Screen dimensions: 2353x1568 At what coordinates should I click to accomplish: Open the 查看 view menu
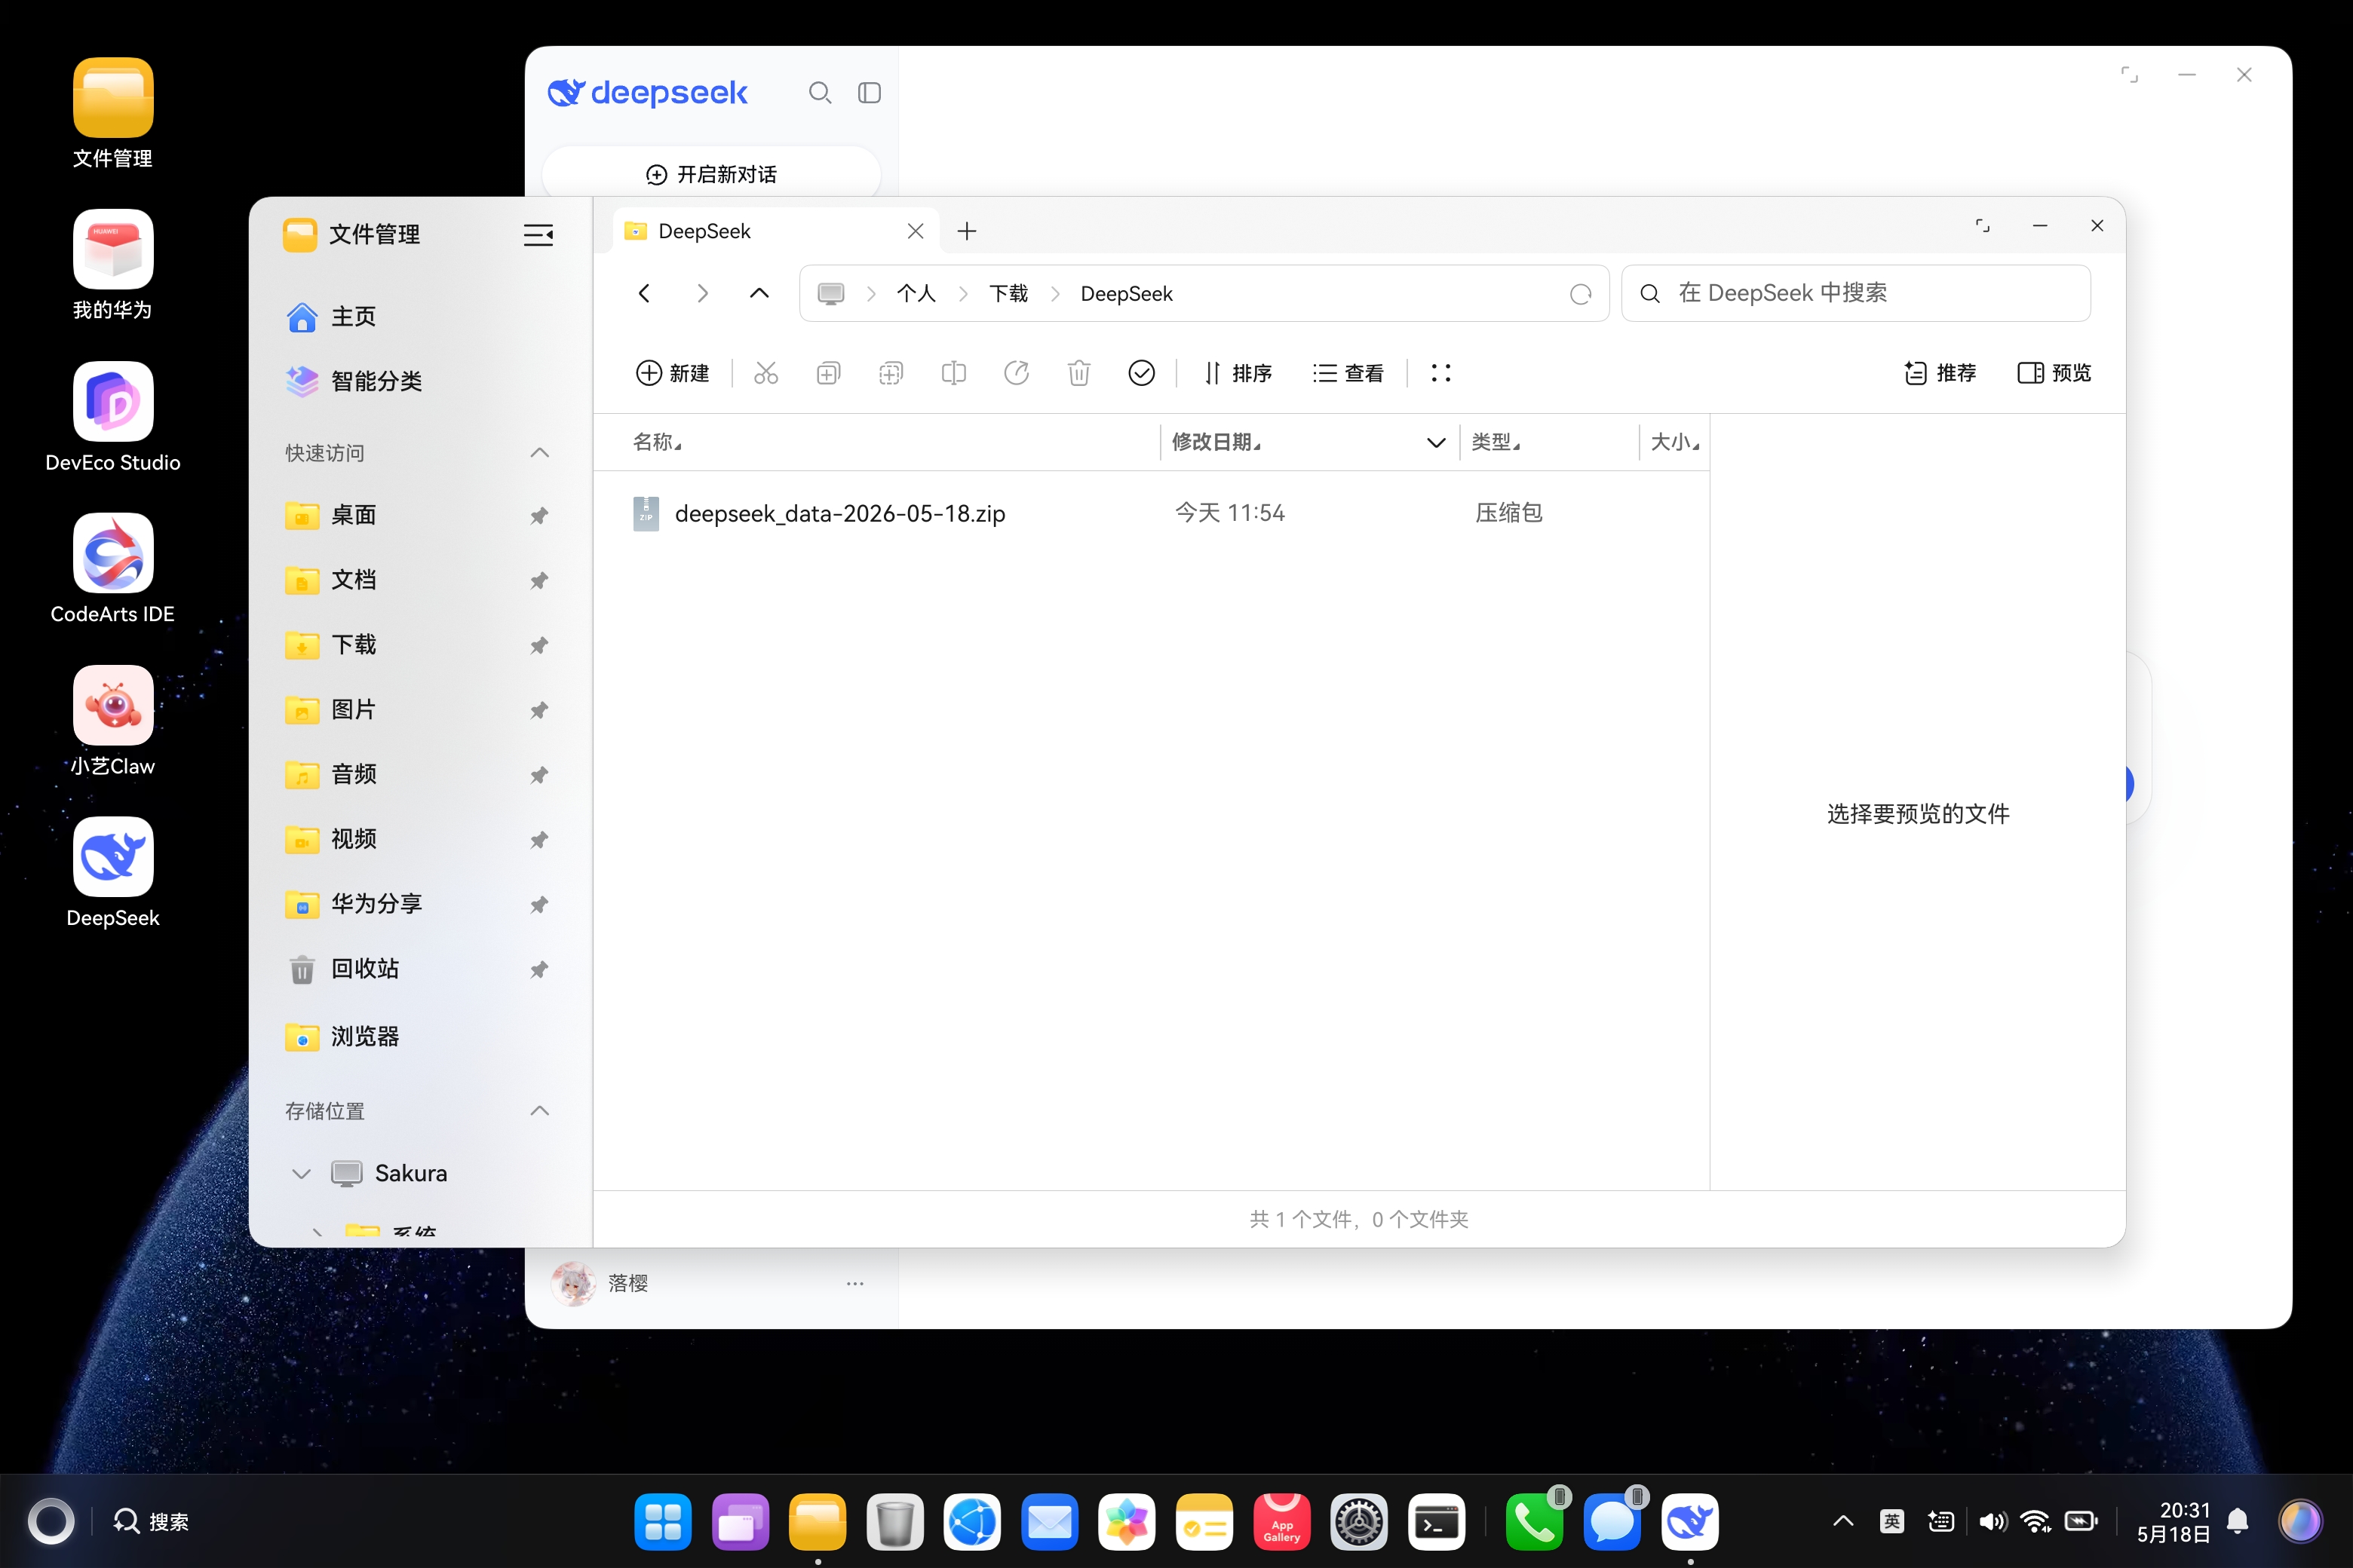[x=1348, y=373]
